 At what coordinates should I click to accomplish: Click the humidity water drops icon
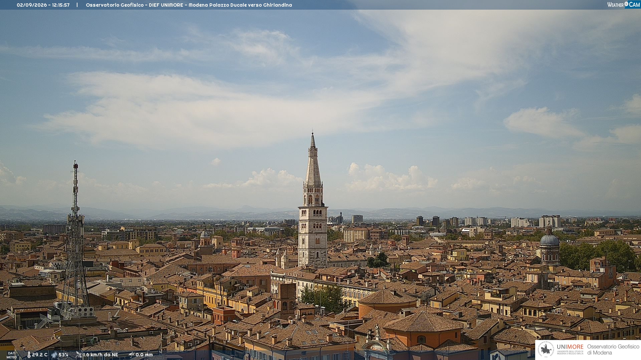pos(54,355)
